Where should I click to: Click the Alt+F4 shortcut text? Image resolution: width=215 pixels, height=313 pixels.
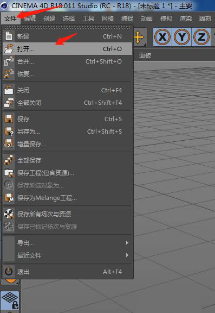pyautogui.click(x=112, y=272)
